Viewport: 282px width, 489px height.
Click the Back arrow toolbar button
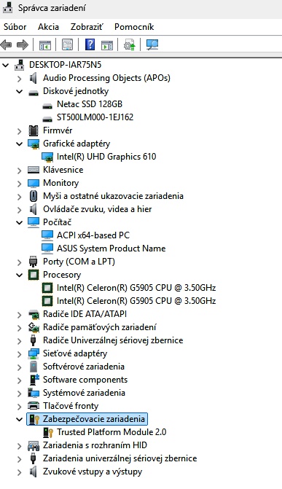coord(7,45)
